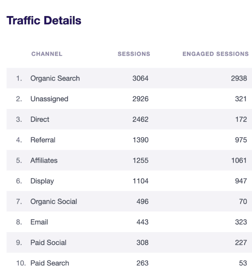252x271 pixels.
Task: Sort by the Sessions column header
Action: click(134, 54)
